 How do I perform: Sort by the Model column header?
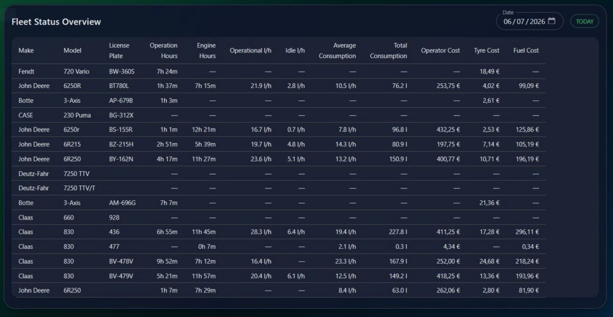pos(72,50)
